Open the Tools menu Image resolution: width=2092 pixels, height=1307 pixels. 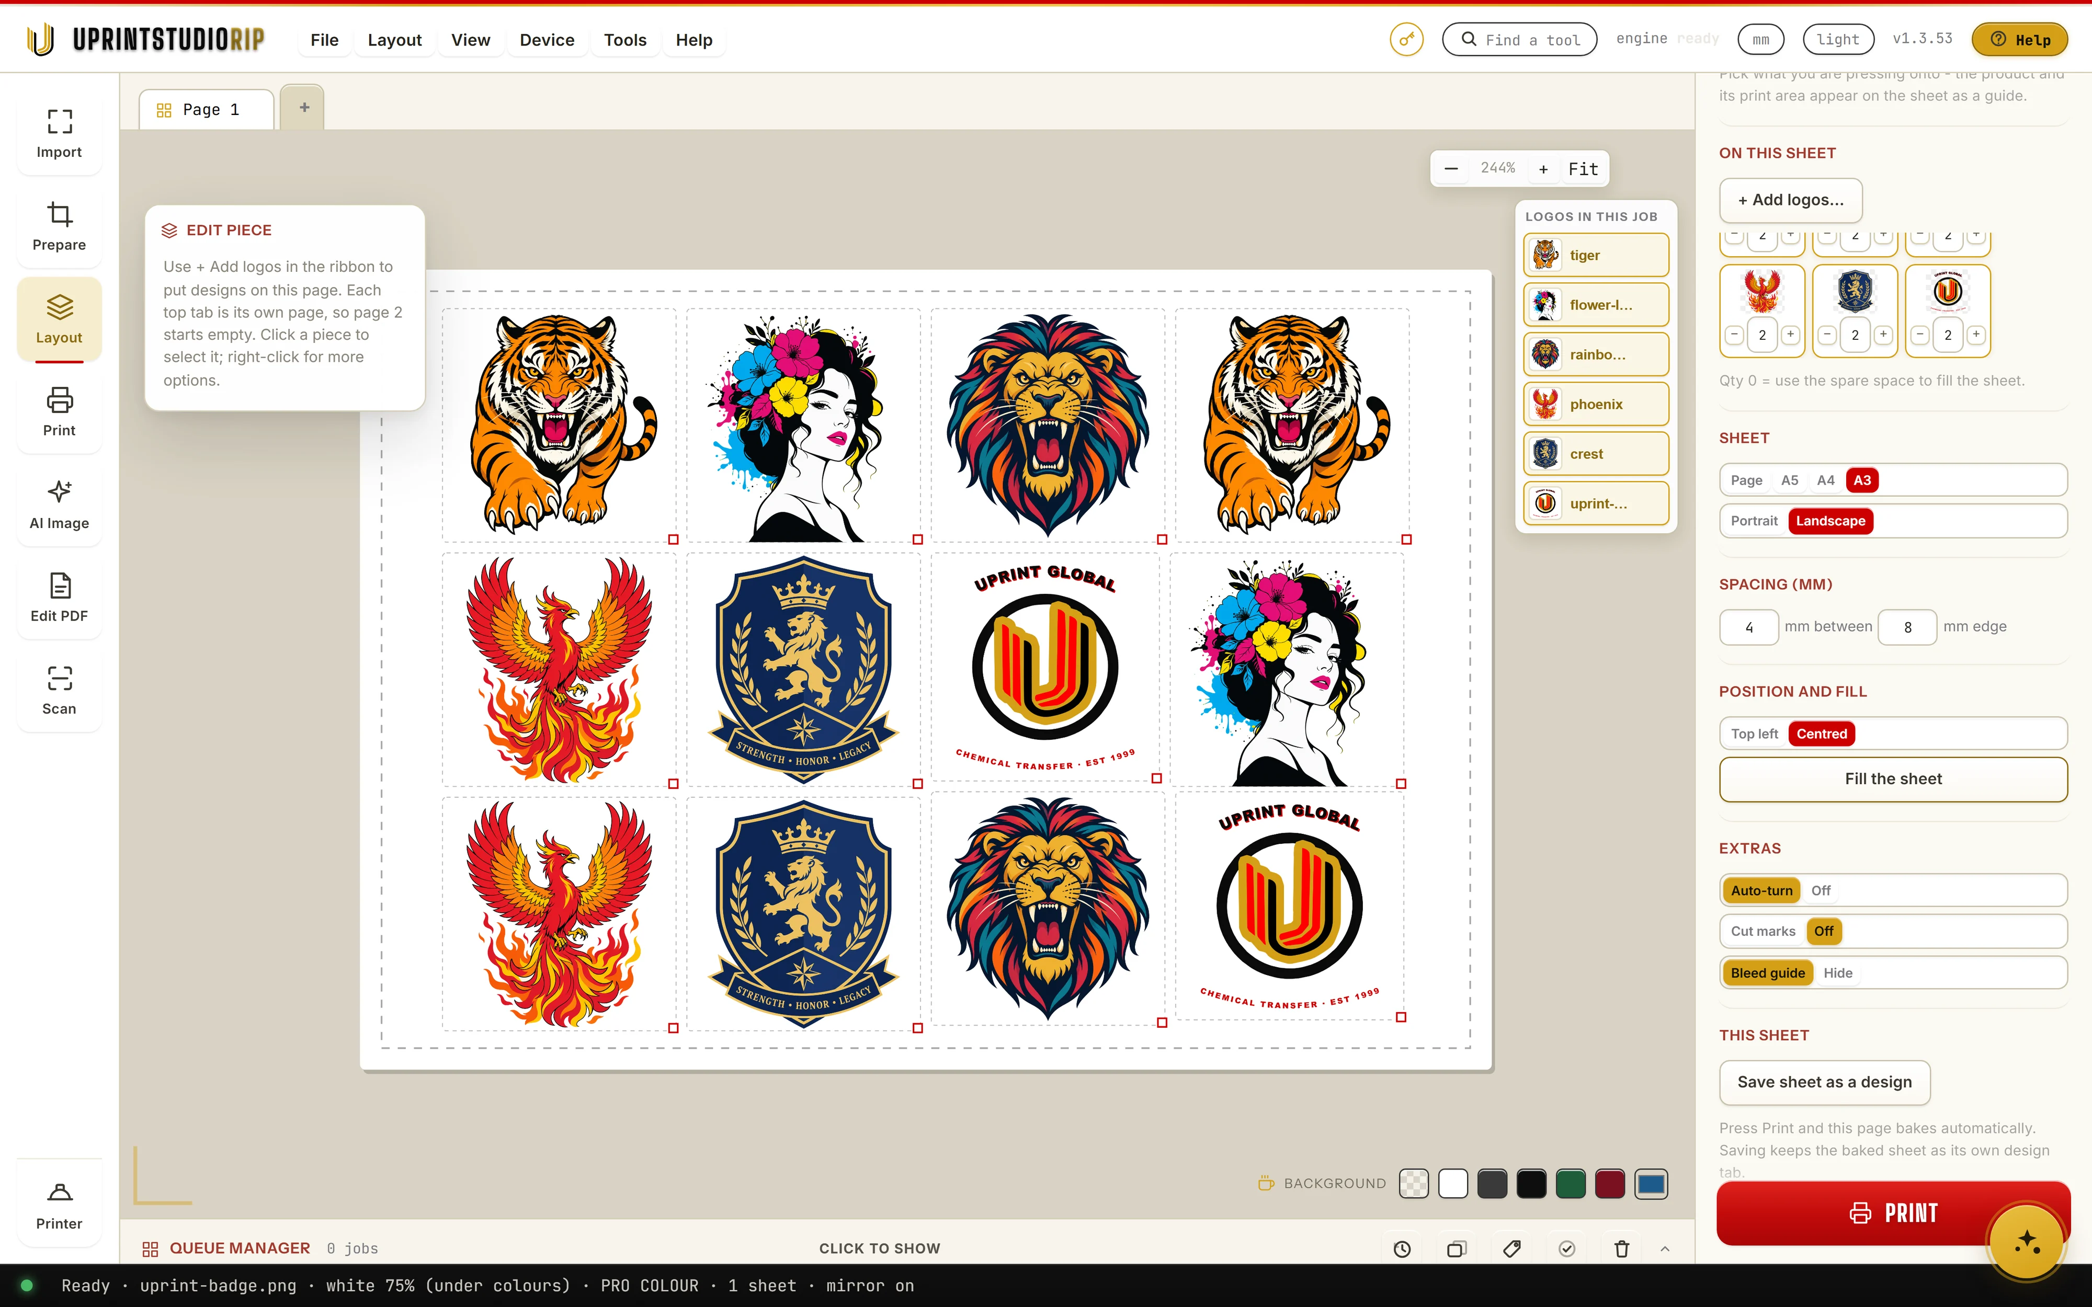tap(625, 40)
